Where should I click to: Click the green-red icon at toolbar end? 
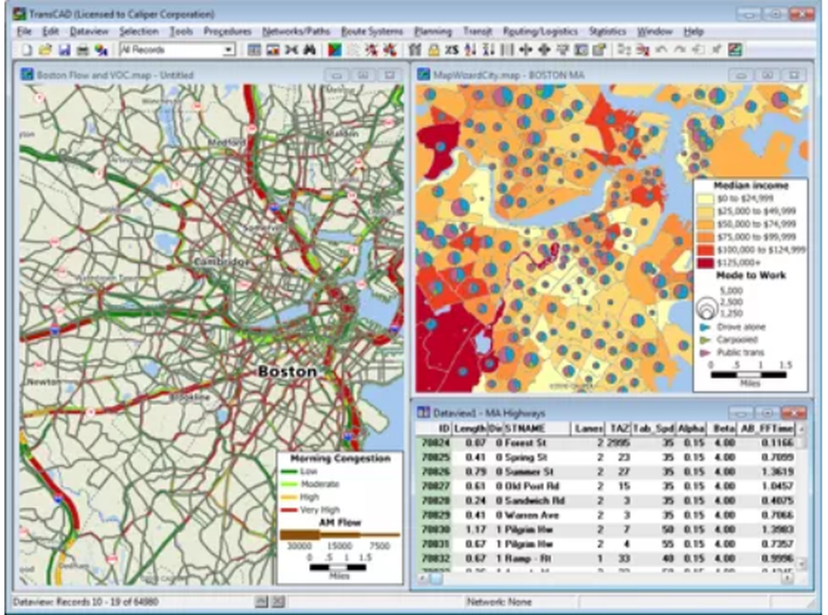tap(735, 50)
